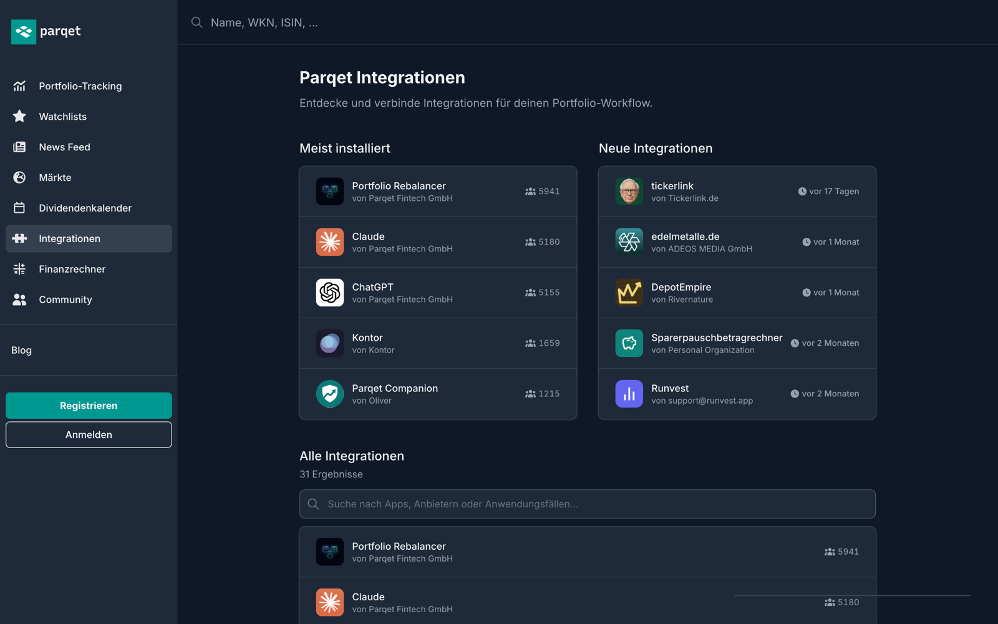
Task: Click the '1215' install count for Parqet Companion
Action: click(x=549, y=394)
